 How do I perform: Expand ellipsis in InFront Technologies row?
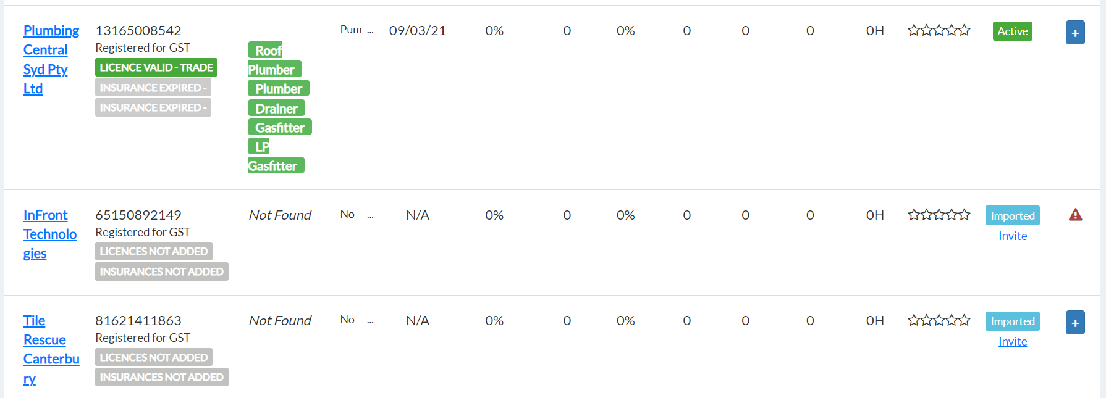pos(370,215)
